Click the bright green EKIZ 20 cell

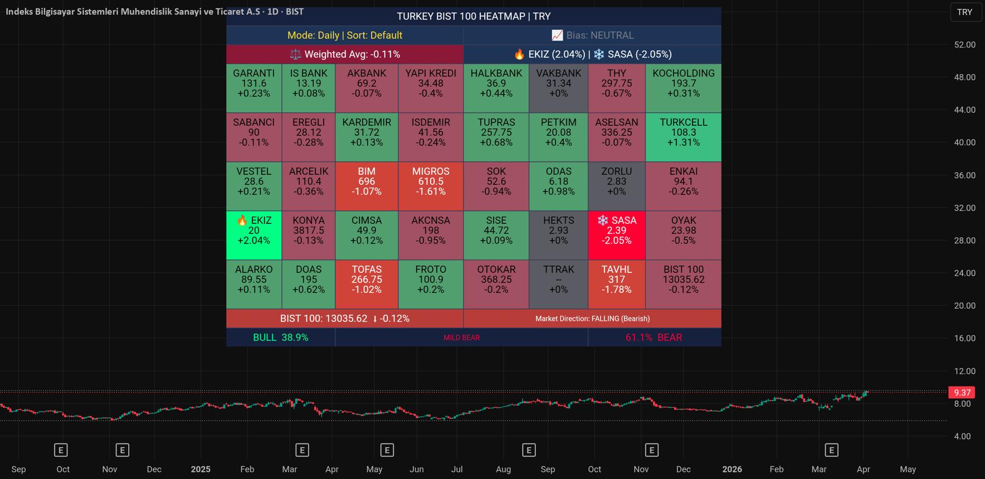tap(254, 236)
